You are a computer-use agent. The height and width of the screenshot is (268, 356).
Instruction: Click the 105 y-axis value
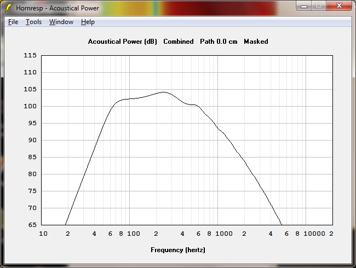[30, 89]
